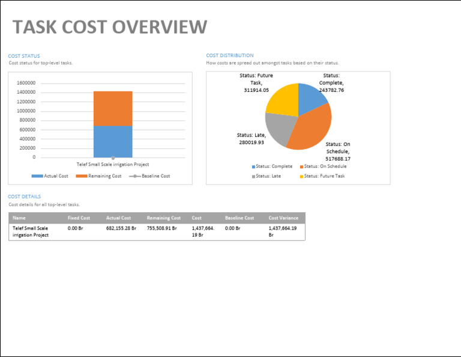Click the Baseline Cost table column header
The width and height of the screenshot is (461, 357).
tap(240, 218)
